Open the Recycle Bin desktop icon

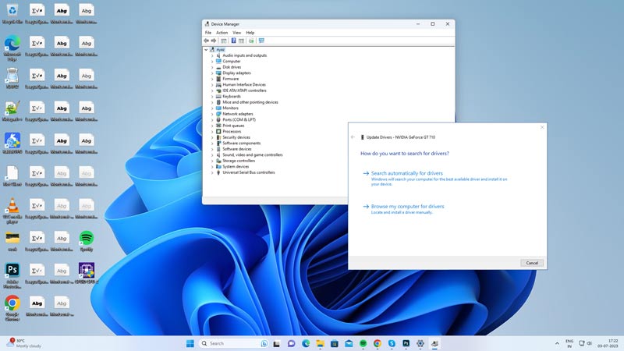tap(12, 14)
